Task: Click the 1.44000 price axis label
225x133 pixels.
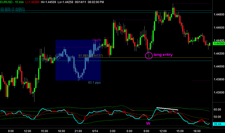Action: tap(219, 66)
